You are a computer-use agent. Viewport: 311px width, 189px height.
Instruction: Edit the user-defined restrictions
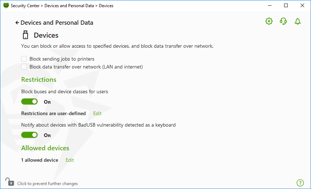pyautogui.click(x=97, y=113)
